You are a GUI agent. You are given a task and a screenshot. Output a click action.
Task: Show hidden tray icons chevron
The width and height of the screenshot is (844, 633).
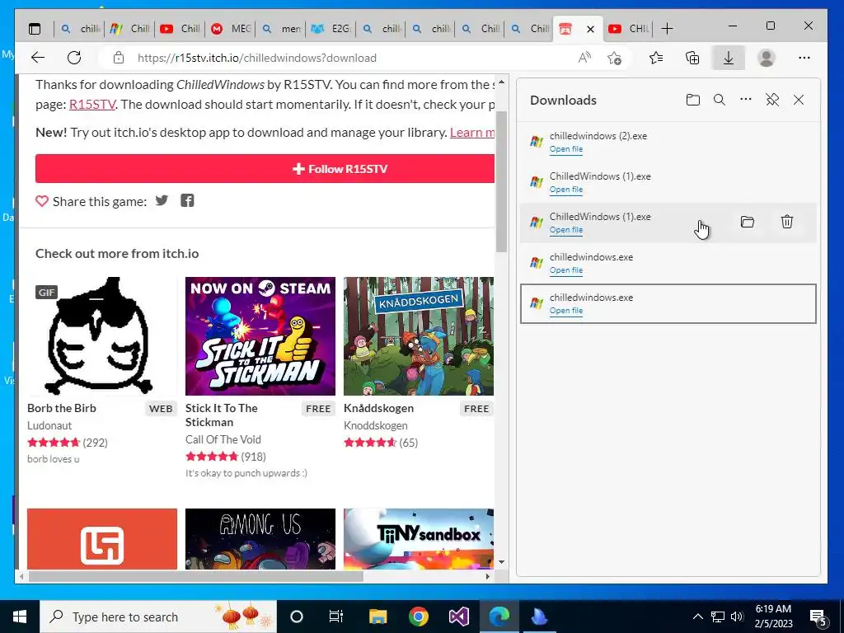pyautogui.click(x=697, y=617)
